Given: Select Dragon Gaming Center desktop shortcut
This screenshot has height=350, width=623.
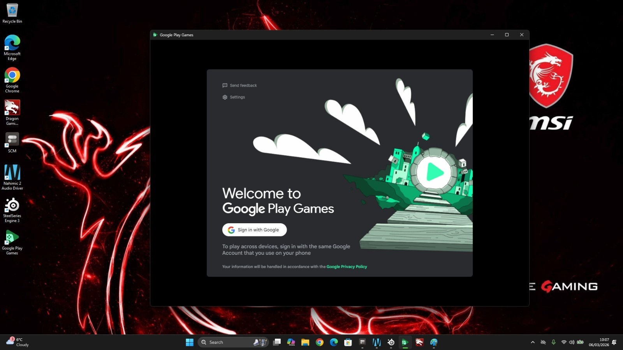Looking at the screenshot, I should pos(12,112).
